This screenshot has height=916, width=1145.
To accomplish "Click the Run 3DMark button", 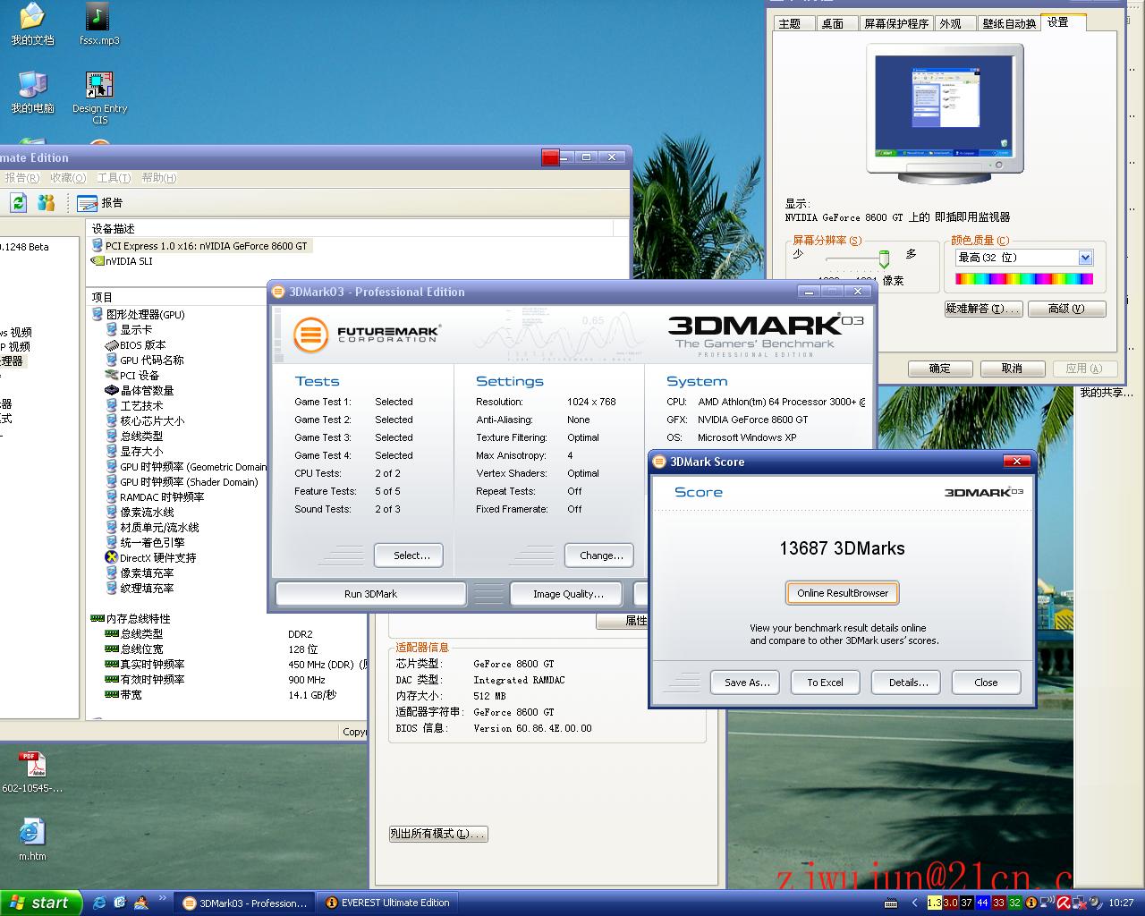I will coord(370,594).
